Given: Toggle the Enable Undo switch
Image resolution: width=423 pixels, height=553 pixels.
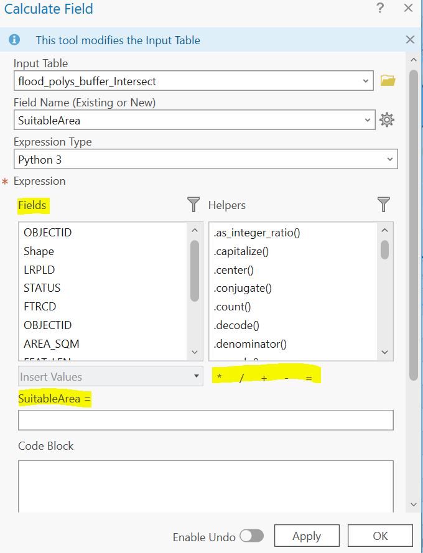Looking at the screenshot, I should [251, 536].
